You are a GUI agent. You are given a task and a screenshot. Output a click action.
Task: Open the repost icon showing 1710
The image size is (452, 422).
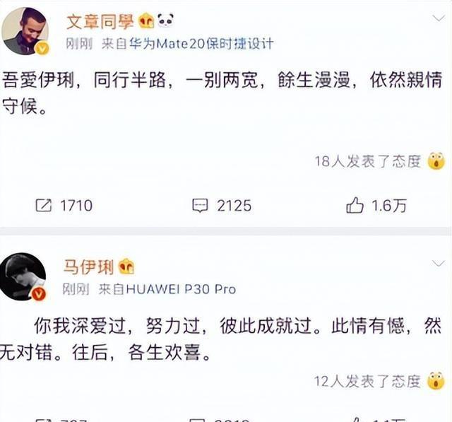44,206
